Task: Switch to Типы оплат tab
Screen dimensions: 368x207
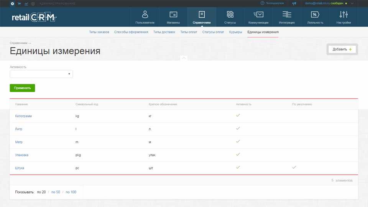Action: [x=189, y=32]
